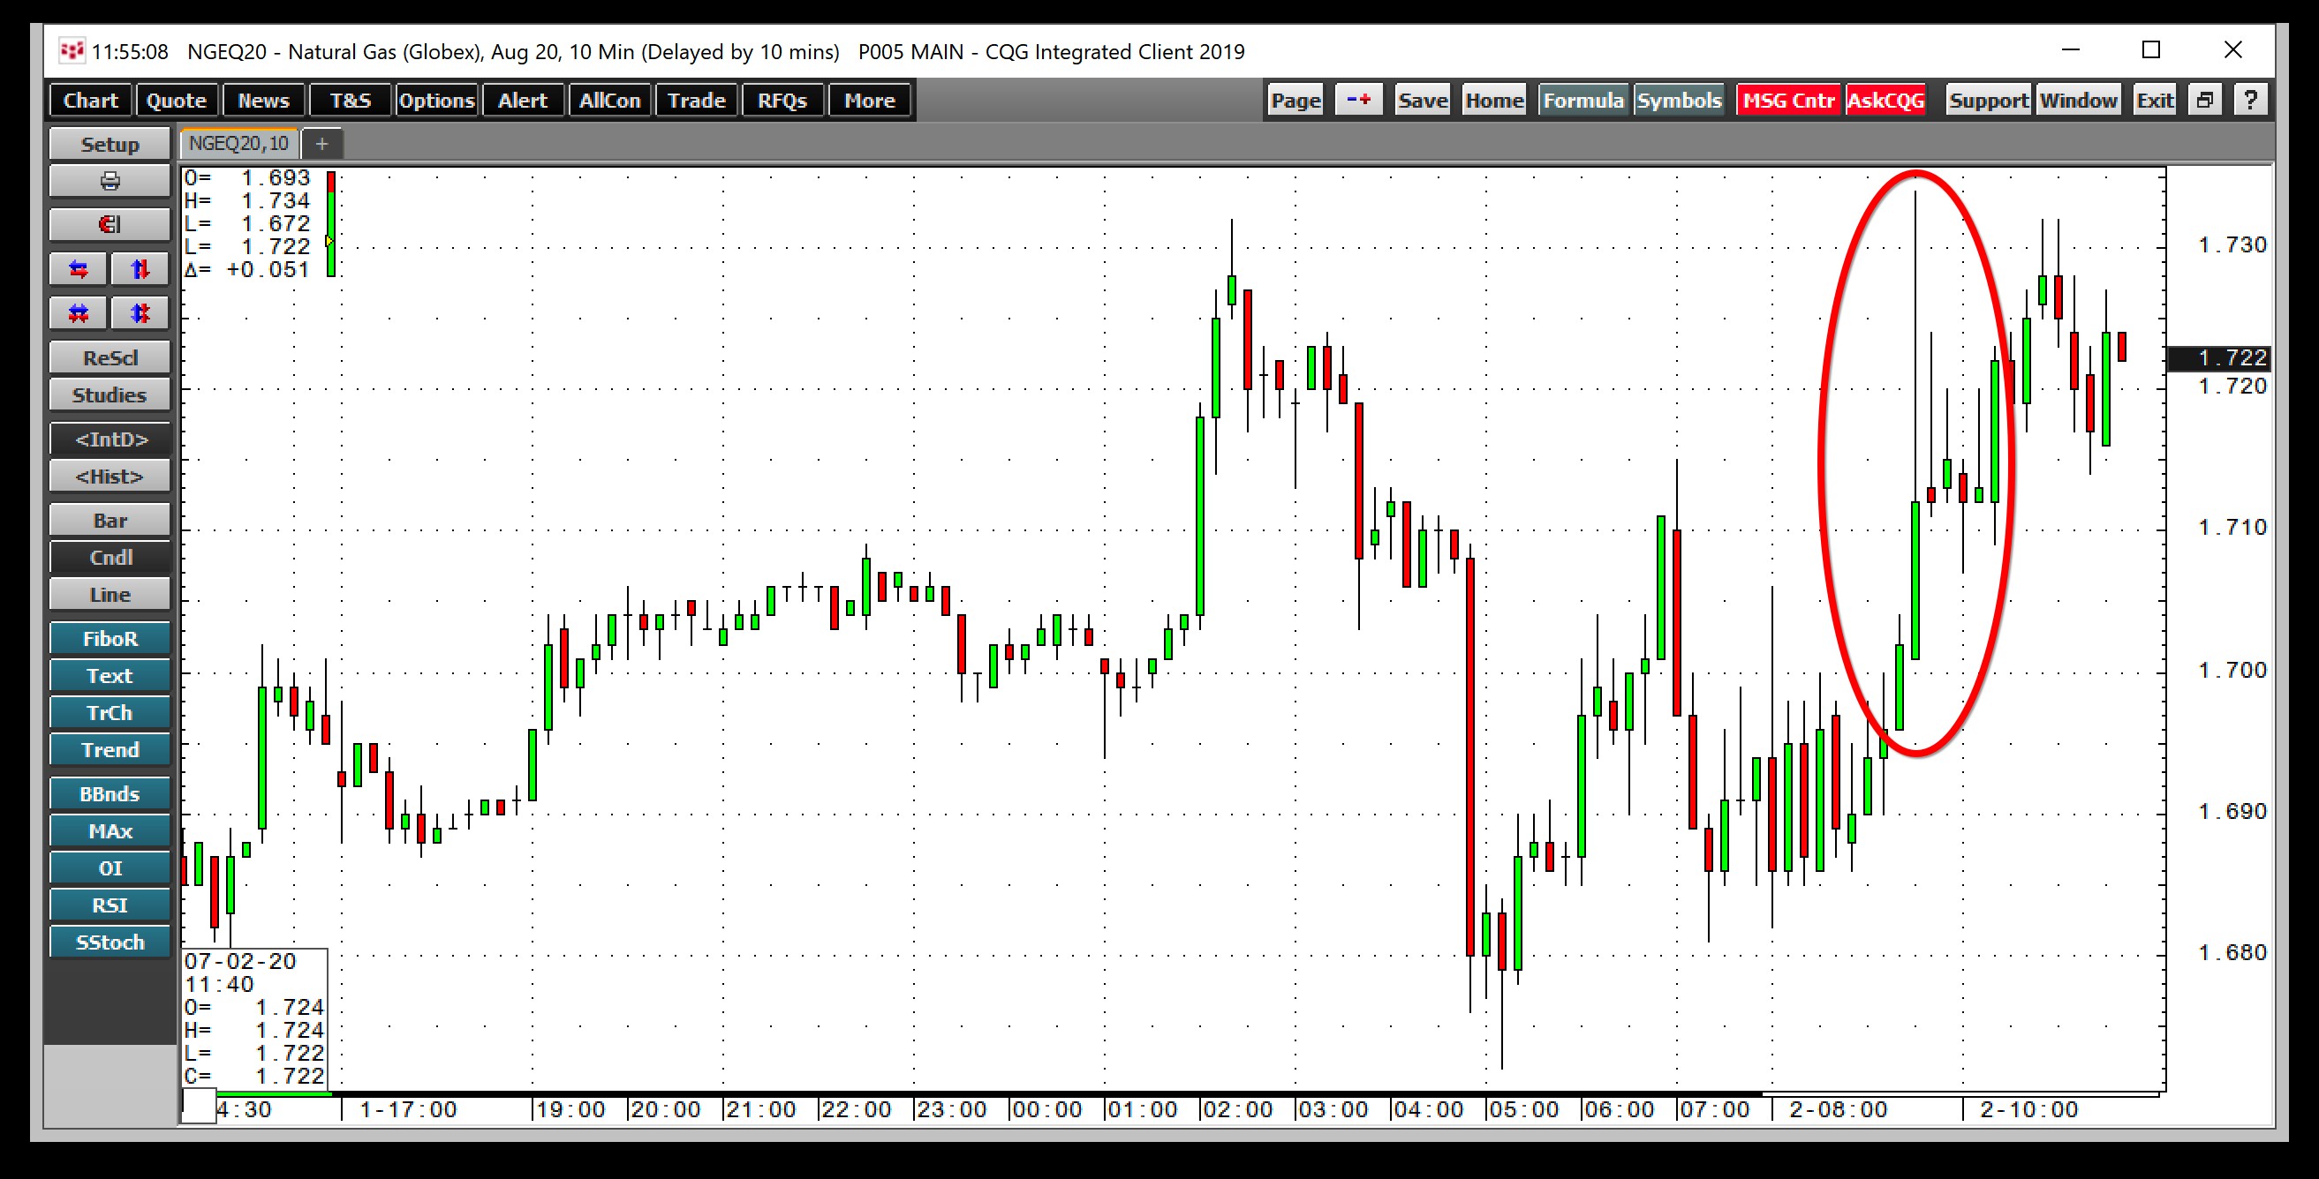2319x1179 pixels.
Task: Click the small white box at chart bottom-left
Action: click(199, 1106)
